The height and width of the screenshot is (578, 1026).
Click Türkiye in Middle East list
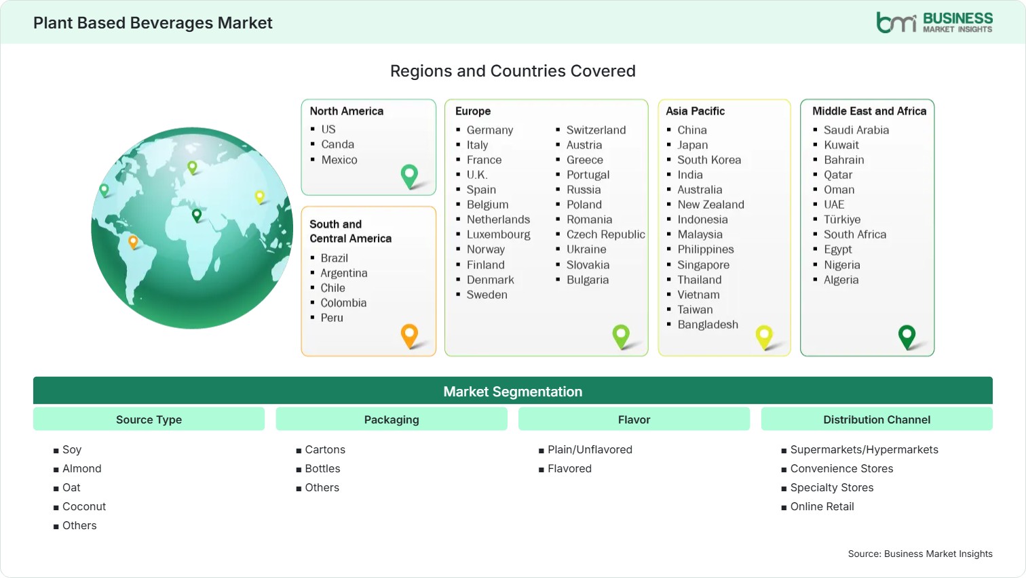(x=842, y=220)
